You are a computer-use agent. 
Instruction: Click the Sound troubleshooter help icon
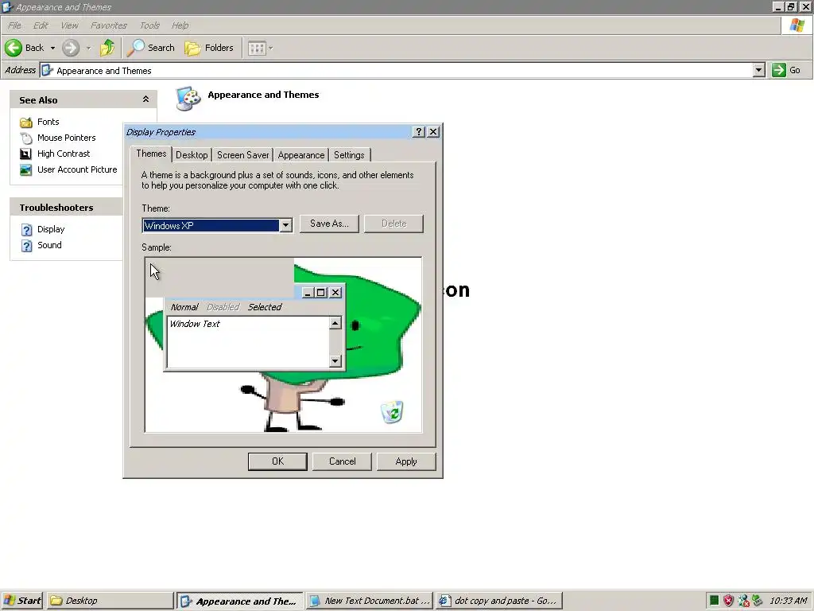[26, 245]
